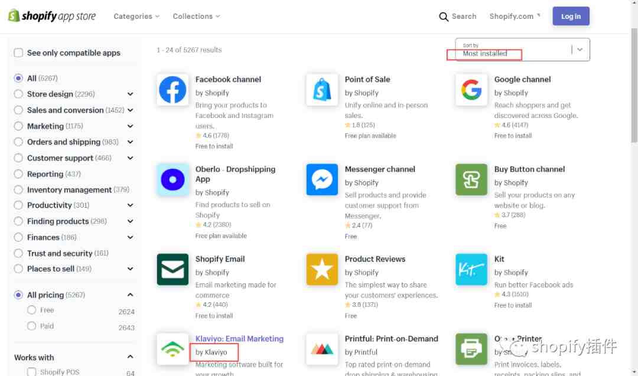Click the Point of Sale shopping bag icon
The width and height of the screenshot is (638, 376).
tap(322, 90)
